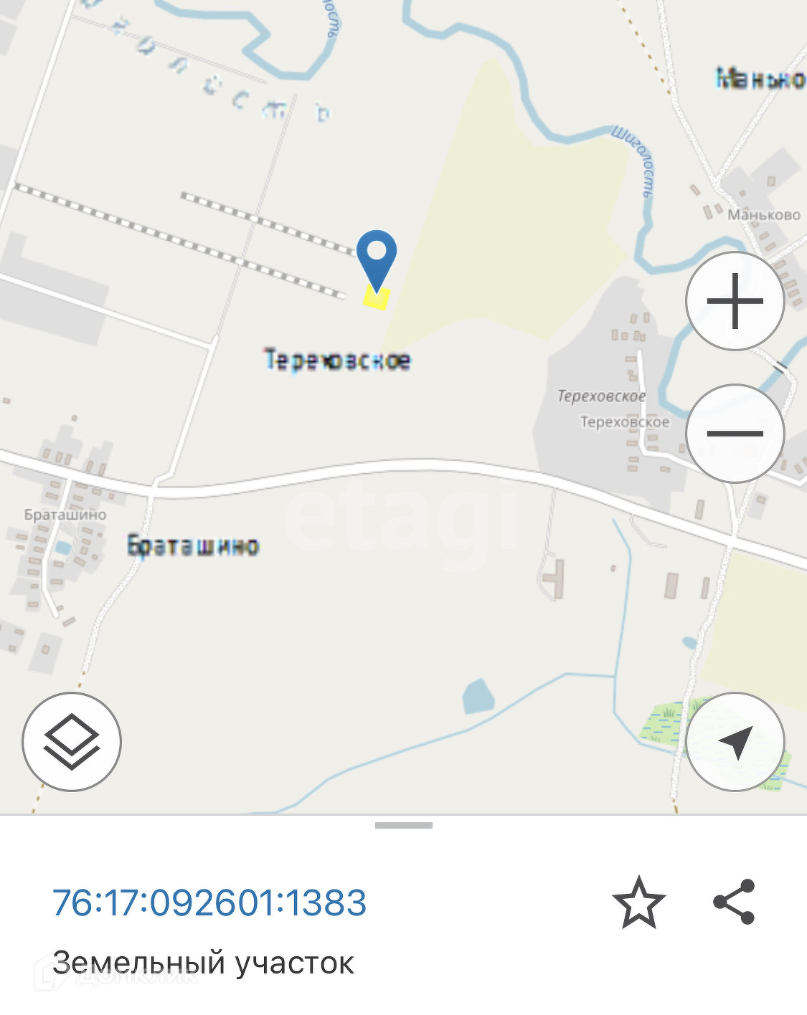Tap the small blue pond on map

coord(478,696)
